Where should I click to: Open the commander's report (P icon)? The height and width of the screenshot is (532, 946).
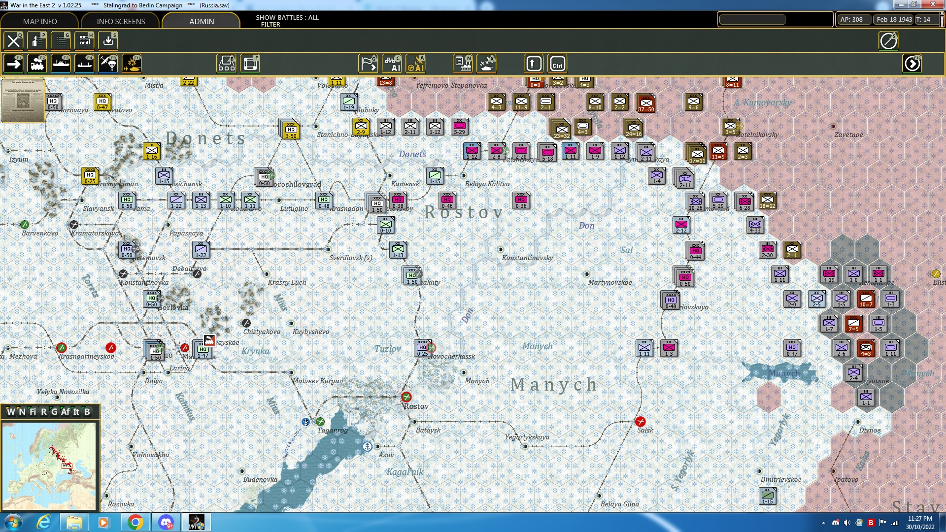pyautogui.click(x=37, y=41)
